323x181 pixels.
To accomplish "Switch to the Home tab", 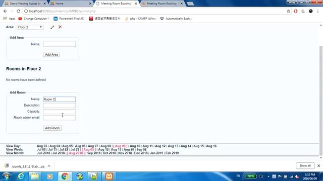I will (70, 4).
